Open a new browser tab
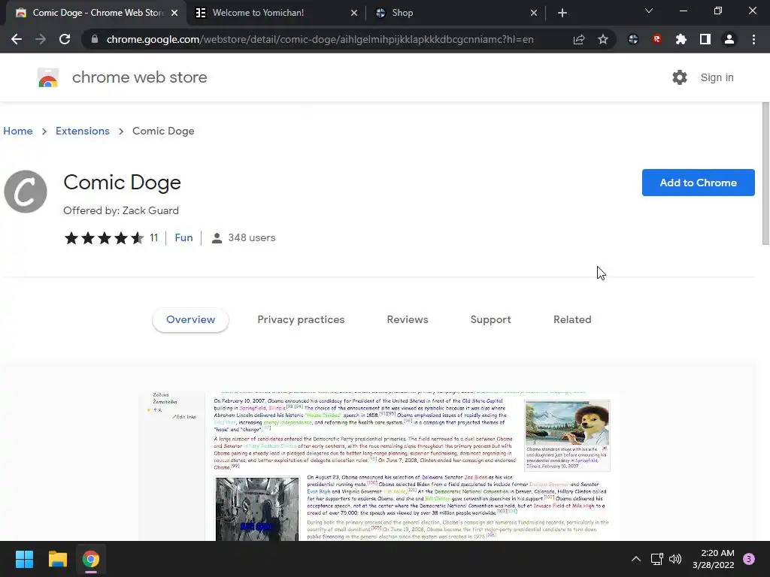Screen dimensions: 770x577 pyautogui.click(x=562, y=13)
